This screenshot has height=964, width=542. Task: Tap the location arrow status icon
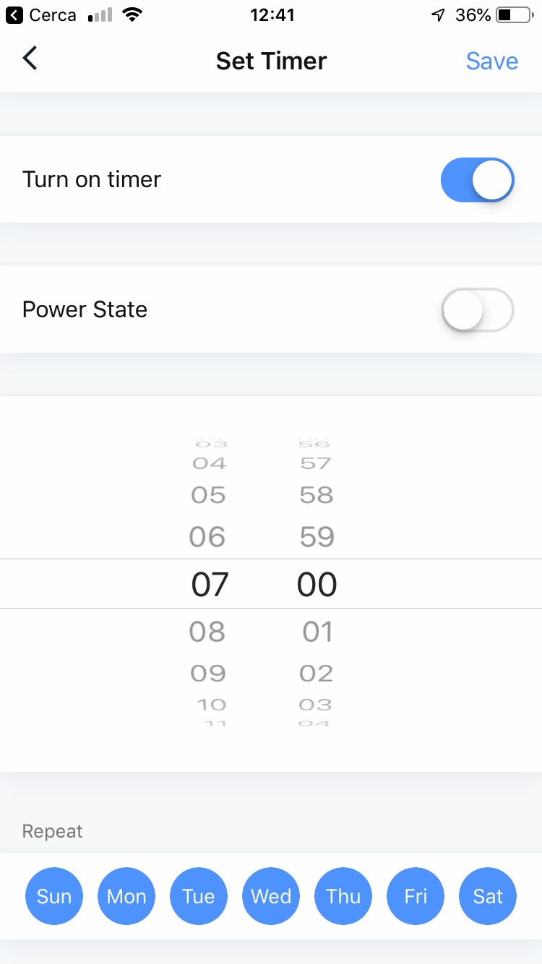tap(438, 15)
